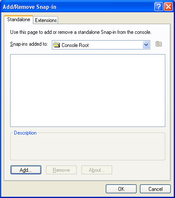Click inside the empty snap-ins list box

pos(88,91)
